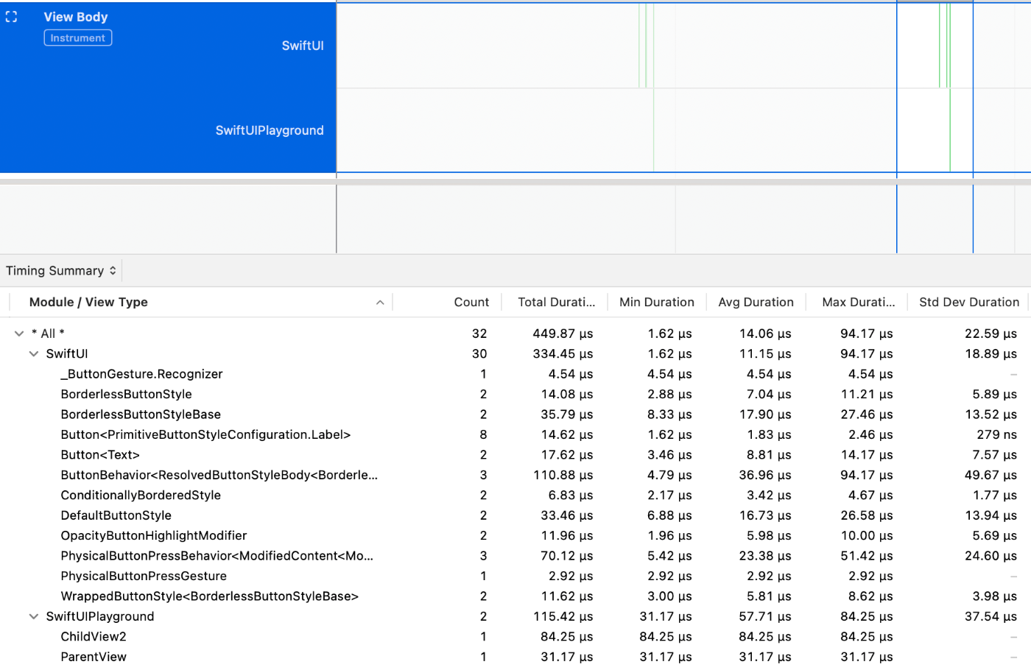Click min duration 6.88 µs in DefaultButtonStyle row
This screenshot has height=670, width=1031.
click(x=669, y=515)
